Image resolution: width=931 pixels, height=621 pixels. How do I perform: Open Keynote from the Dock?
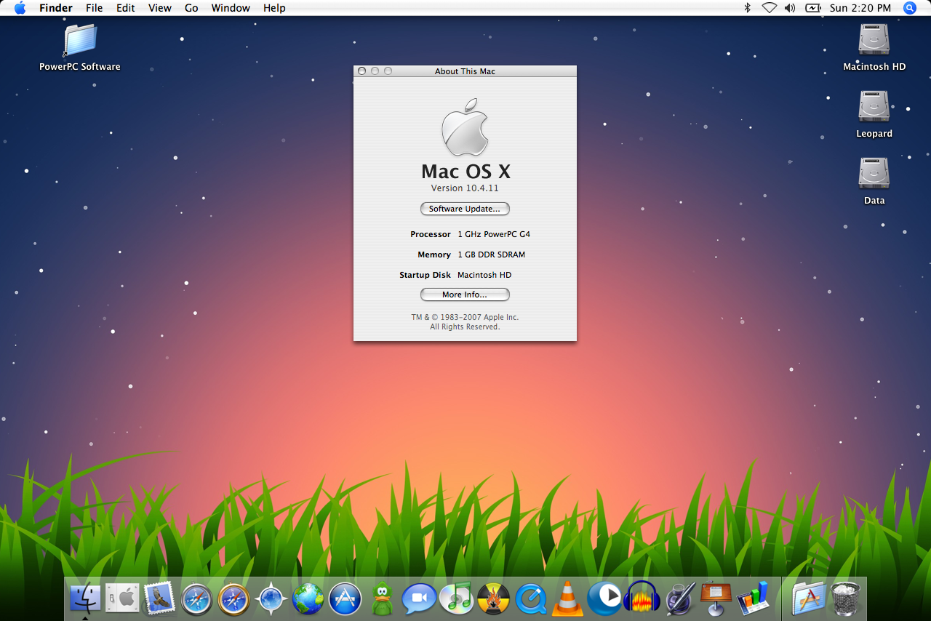point(716,598)
